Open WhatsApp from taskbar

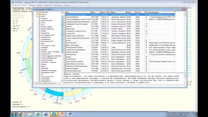click(38, 114)
